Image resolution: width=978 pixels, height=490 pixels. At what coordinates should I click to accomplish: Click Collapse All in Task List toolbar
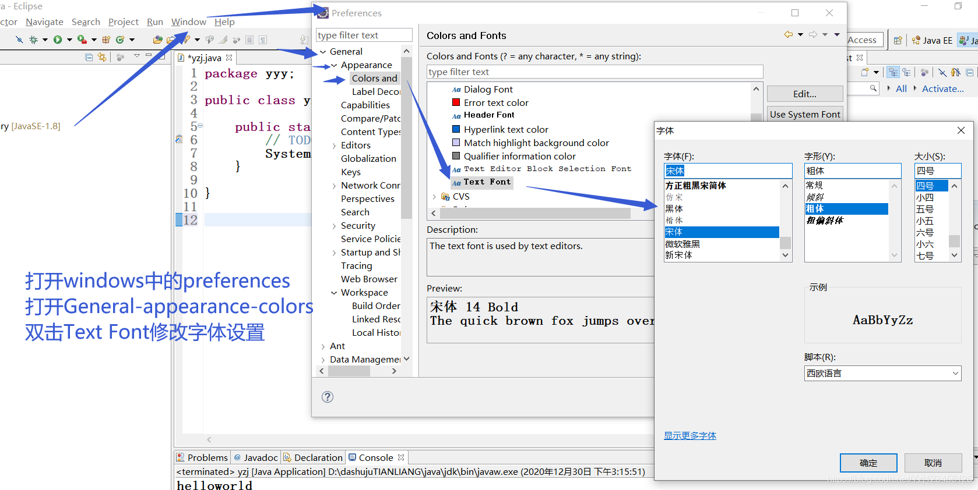(x=969, y=72)
